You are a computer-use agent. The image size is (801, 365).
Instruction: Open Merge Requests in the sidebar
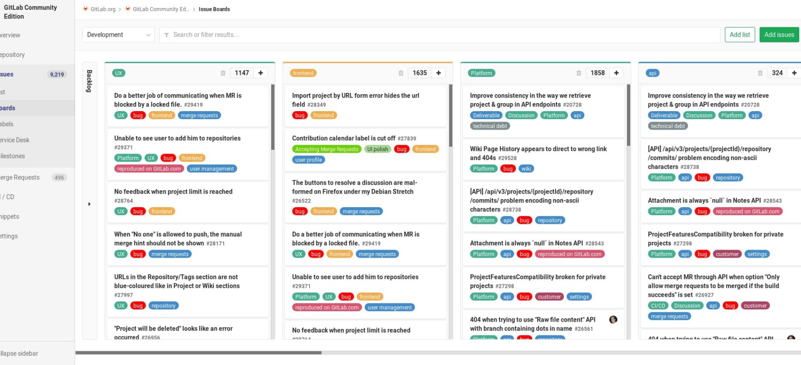pyautogui.click(x=20, y=178)
